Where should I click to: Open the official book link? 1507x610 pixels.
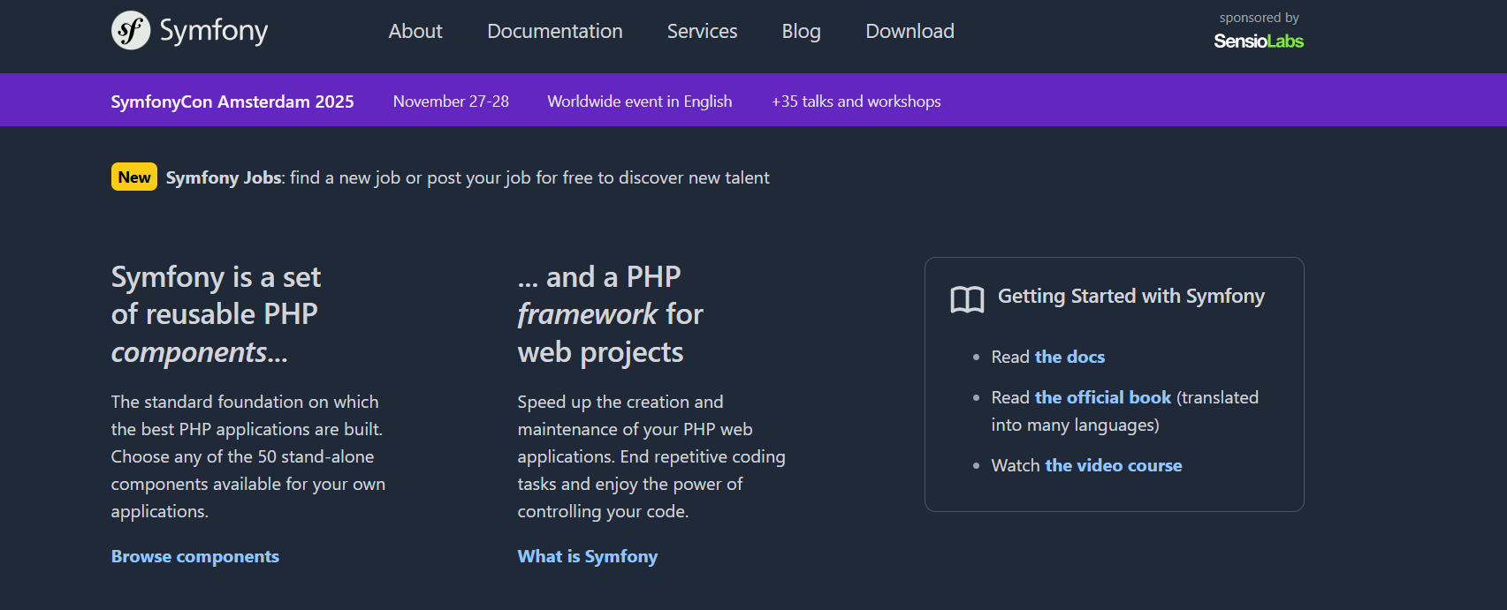(x=1102, y=398)
